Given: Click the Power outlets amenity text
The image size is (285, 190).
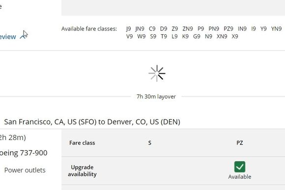Looking at the screenshot, I should (25, 170).
